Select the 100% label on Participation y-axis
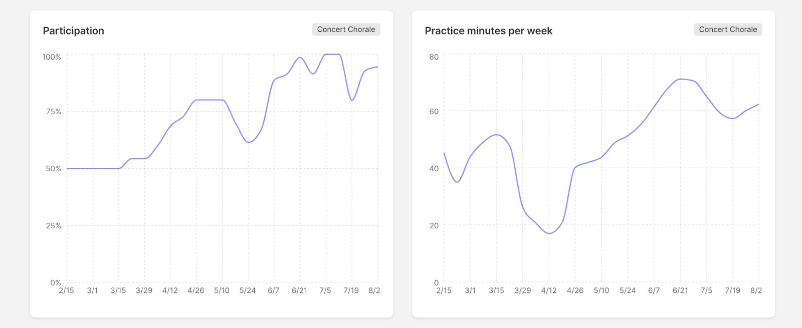802x328 pixels. coord(52,57)
